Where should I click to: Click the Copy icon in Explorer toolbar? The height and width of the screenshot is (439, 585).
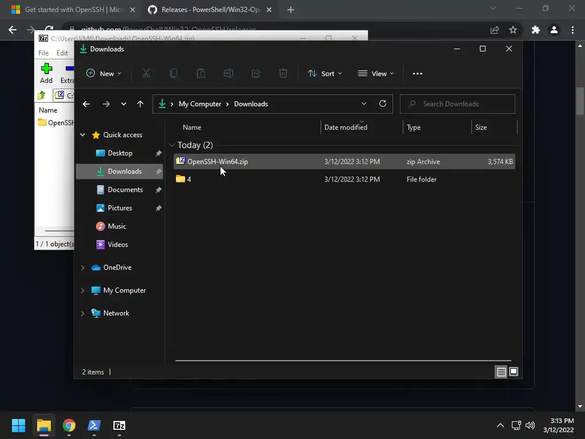coord(174,74)
